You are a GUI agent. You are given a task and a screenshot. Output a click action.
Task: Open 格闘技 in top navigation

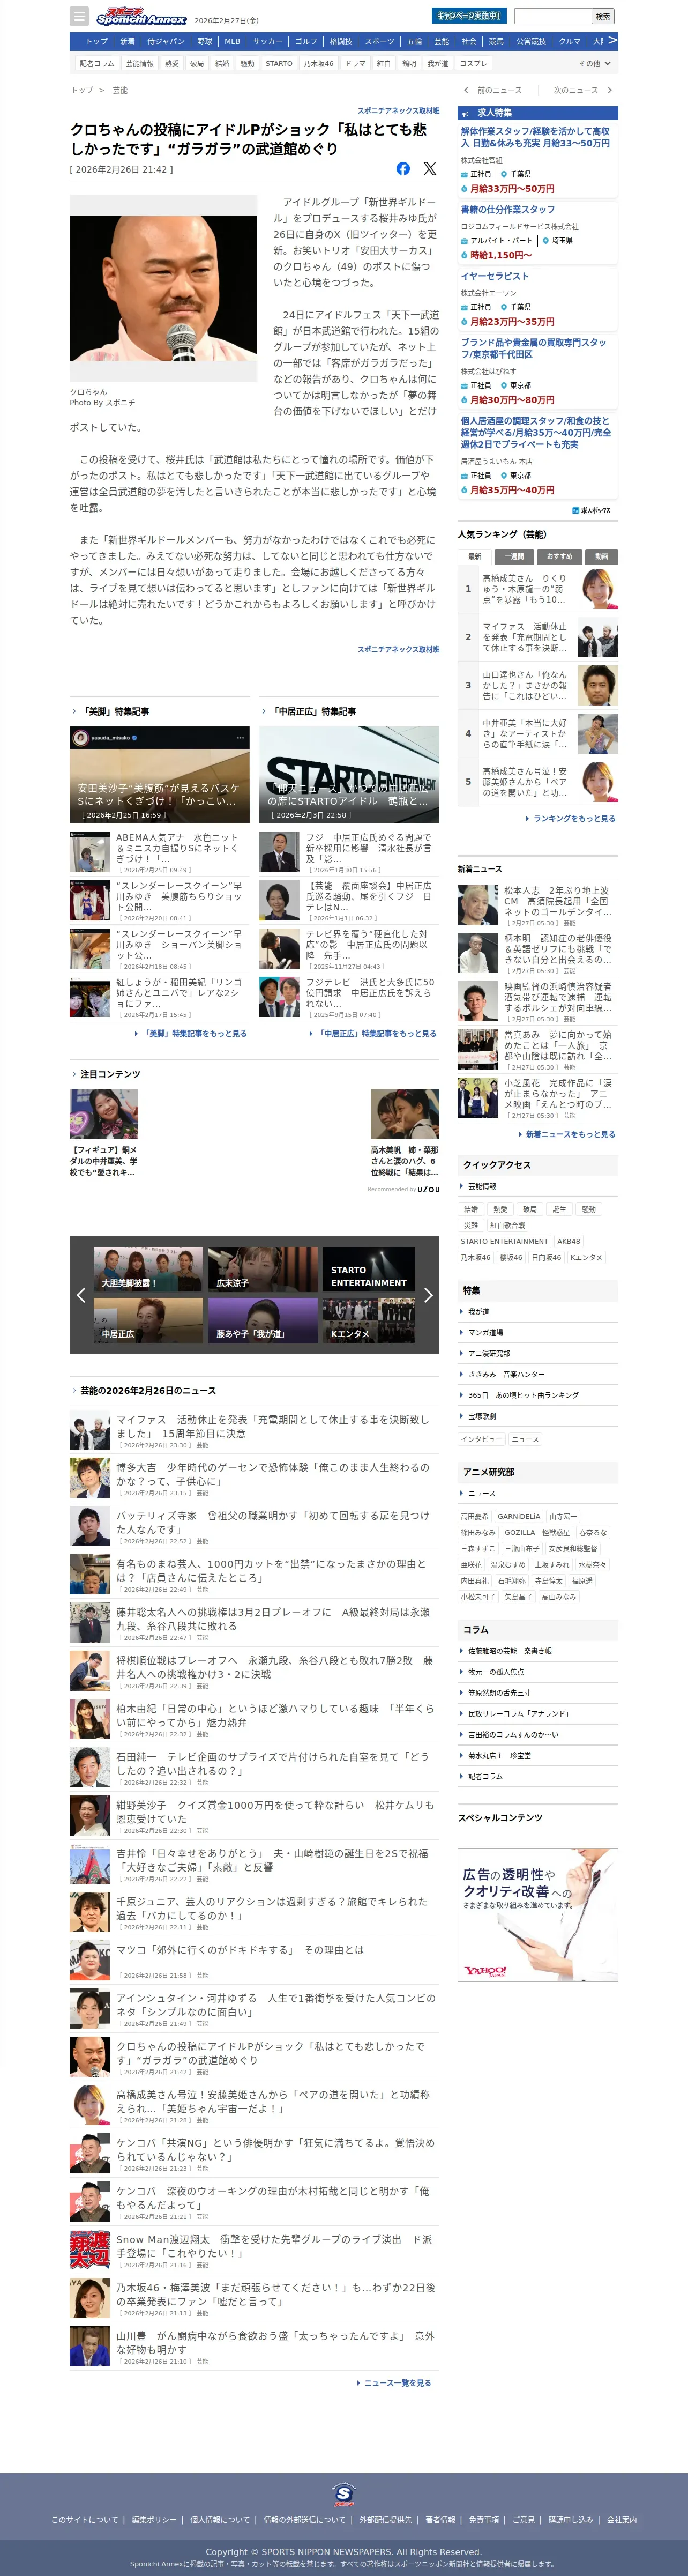[341, 41]
